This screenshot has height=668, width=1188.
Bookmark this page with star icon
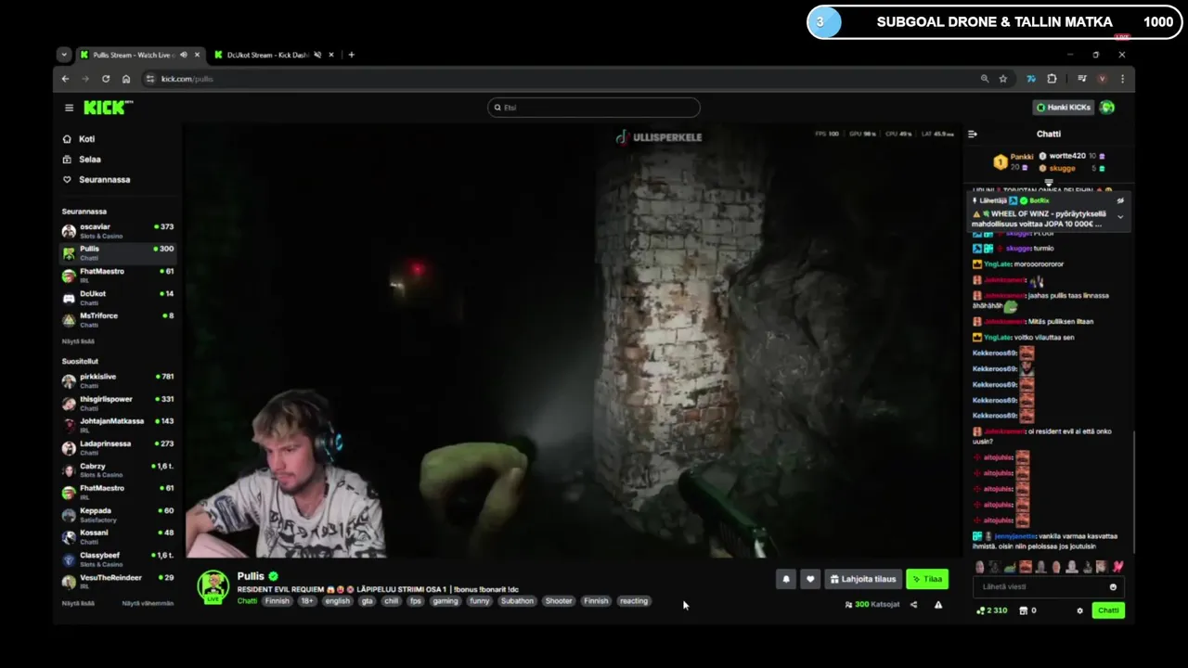[1003, 79]
